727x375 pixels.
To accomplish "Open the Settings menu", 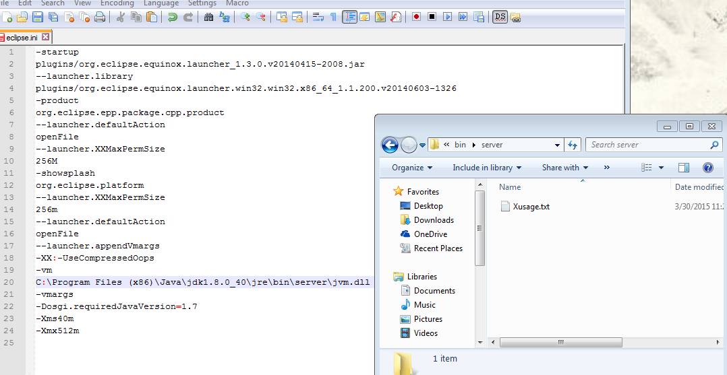I will click(202, 3).
